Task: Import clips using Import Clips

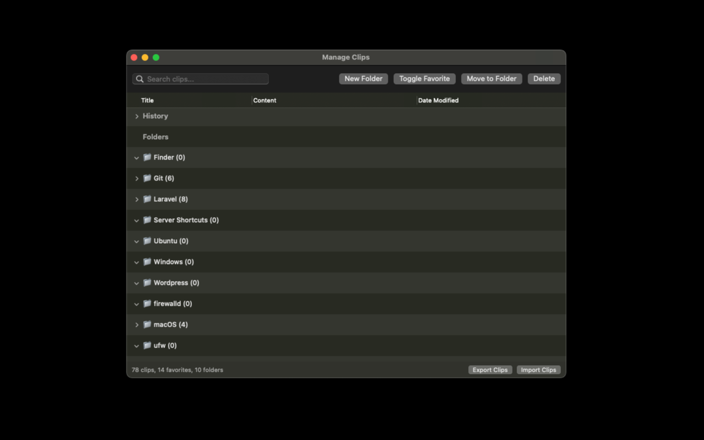Action: pos(538,370)
